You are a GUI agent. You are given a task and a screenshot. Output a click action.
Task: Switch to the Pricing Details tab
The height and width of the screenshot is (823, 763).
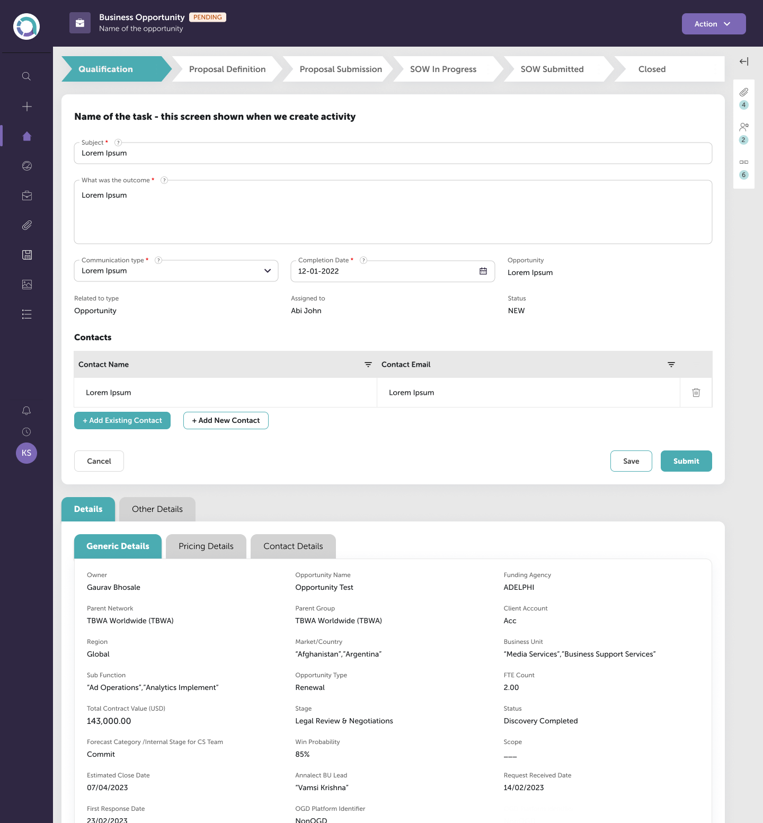[x=206, y=546]
